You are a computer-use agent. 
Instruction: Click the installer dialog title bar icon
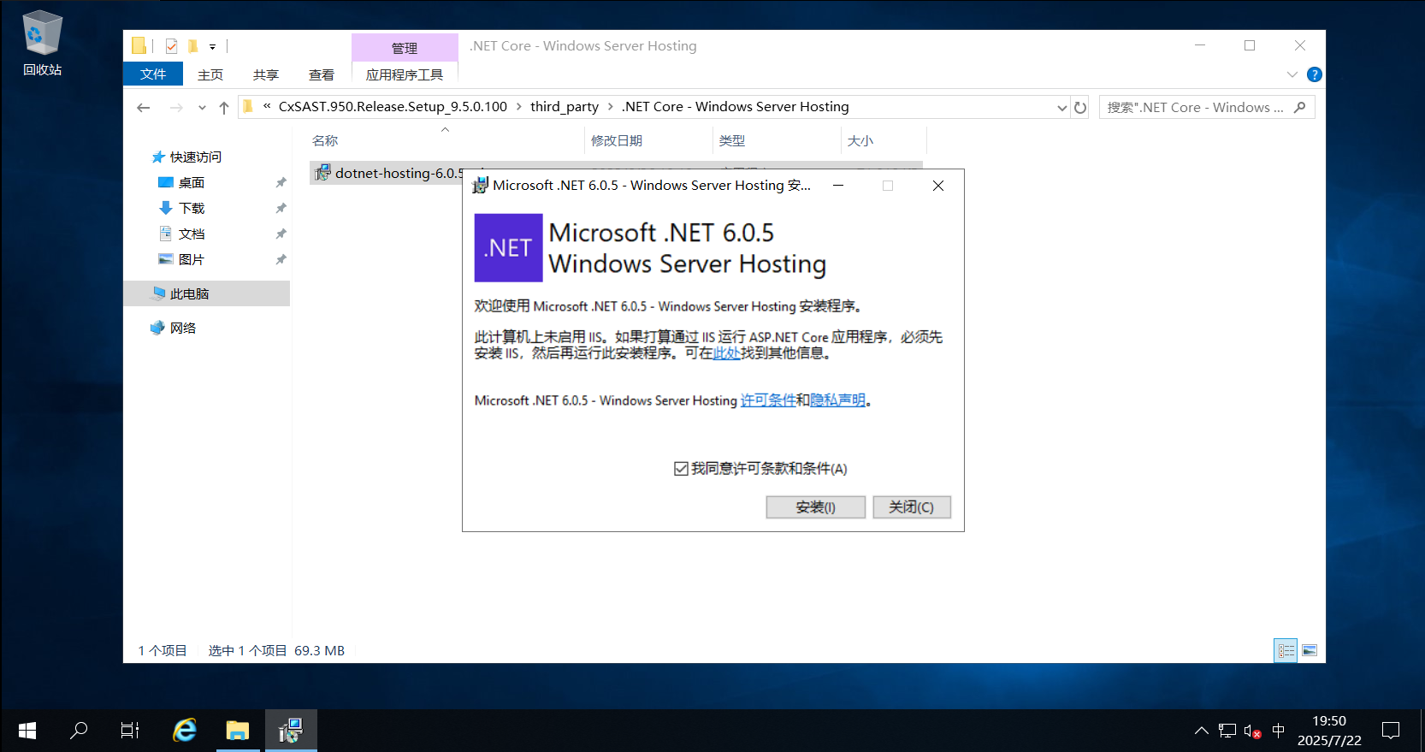coord(480,185)
